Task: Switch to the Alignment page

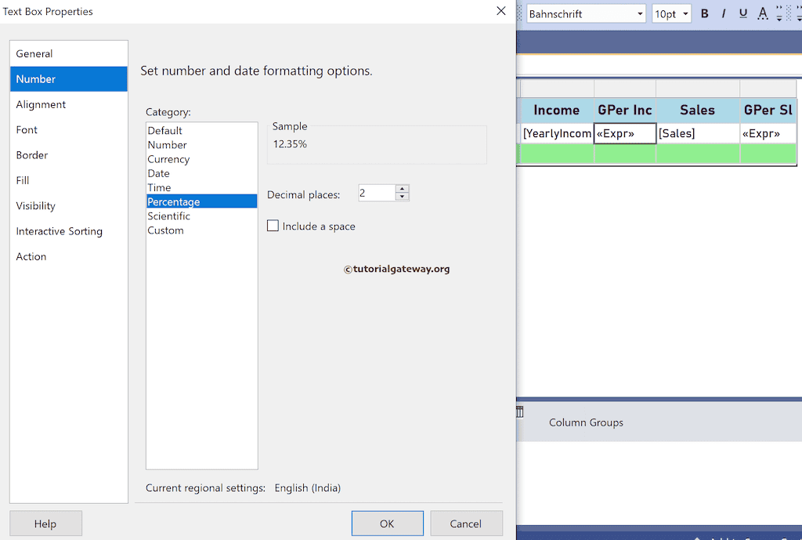Action: (69, 104)
